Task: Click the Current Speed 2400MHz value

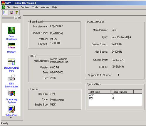Action: (x=117, y=44)
